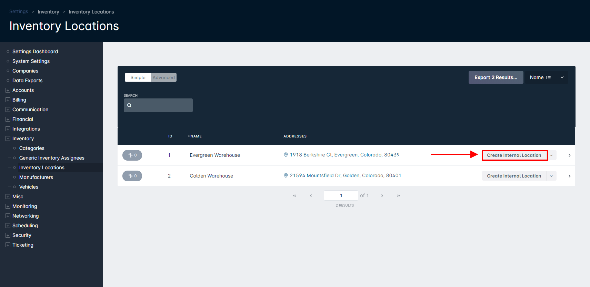590x287 pixels.
Task: Click the map pin icon for Evergreen address
Action: click(286, 155)
